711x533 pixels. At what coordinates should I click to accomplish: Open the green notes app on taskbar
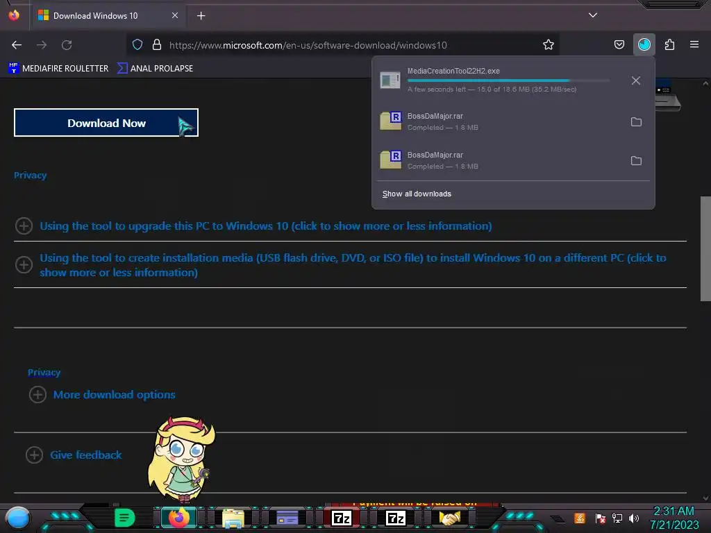click(x=125, y=518)
